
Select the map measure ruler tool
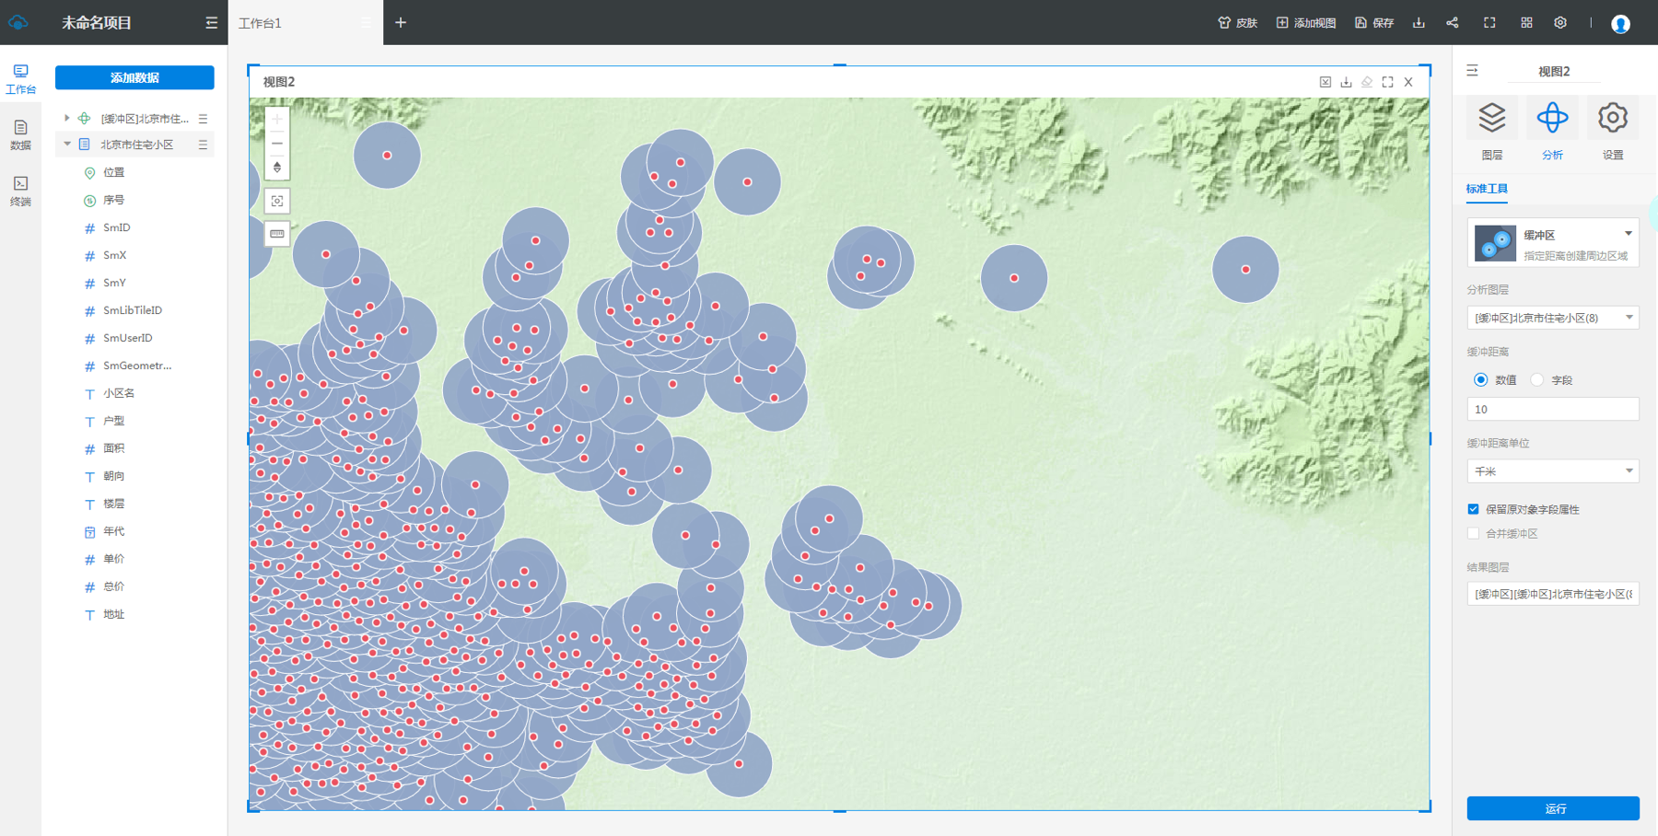coord(277,234)
